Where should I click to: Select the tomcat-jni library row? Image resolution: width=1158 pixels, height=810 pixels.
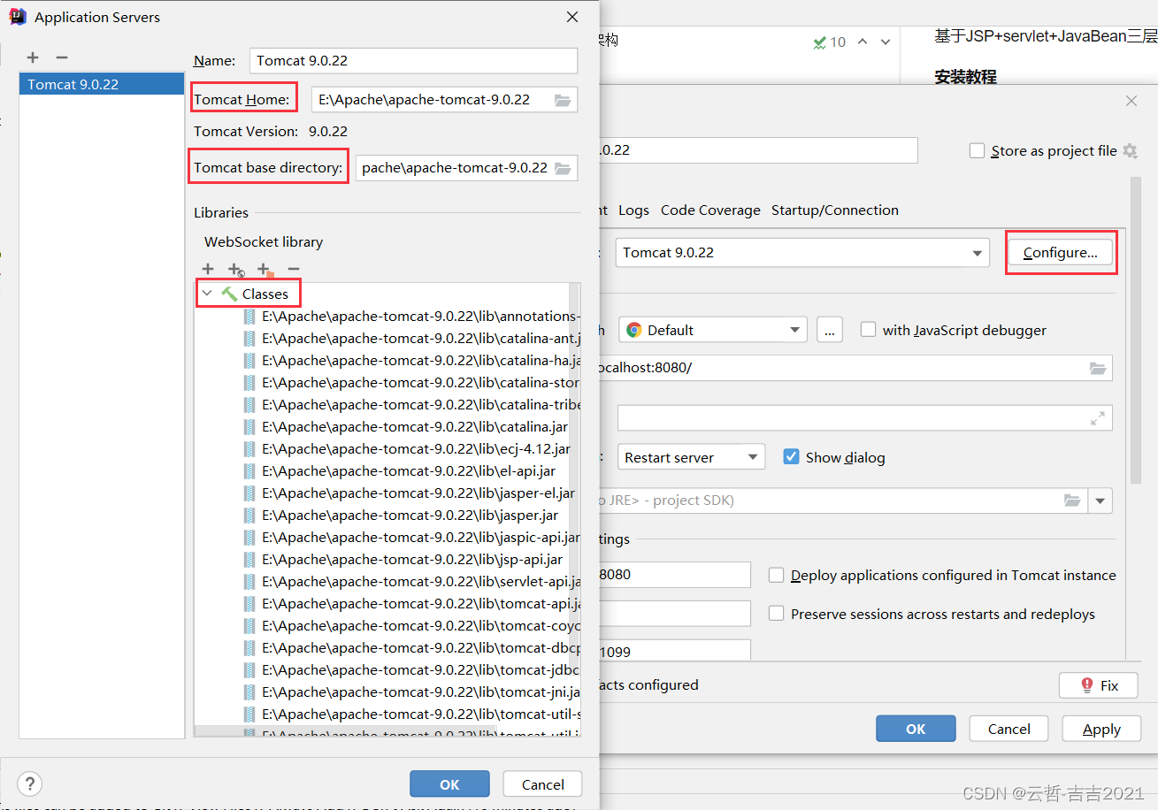click(387, 692)
